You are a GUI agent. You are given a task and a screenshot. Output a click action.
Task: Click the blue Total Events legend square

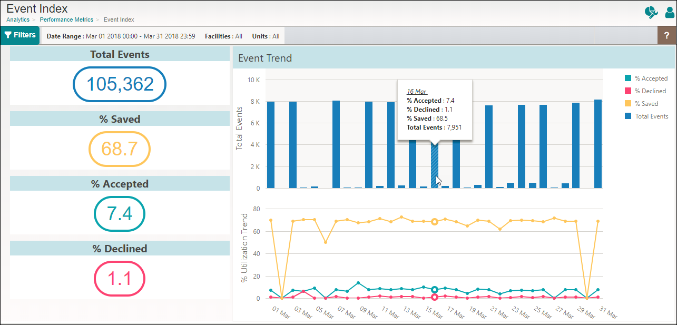[627, 116]
